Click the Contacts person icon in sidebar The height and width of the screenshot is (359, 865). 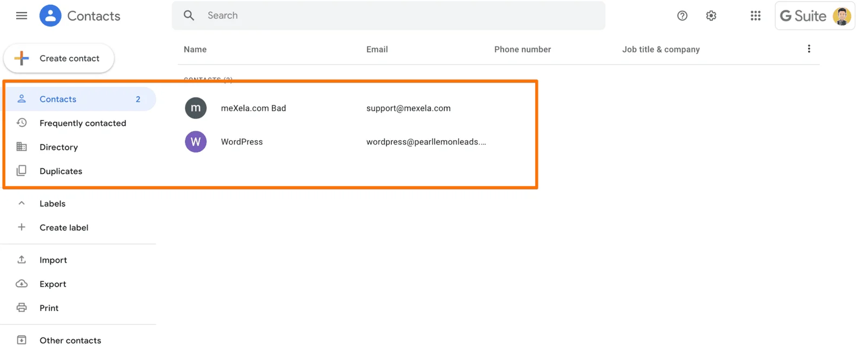tap(22, 99)
